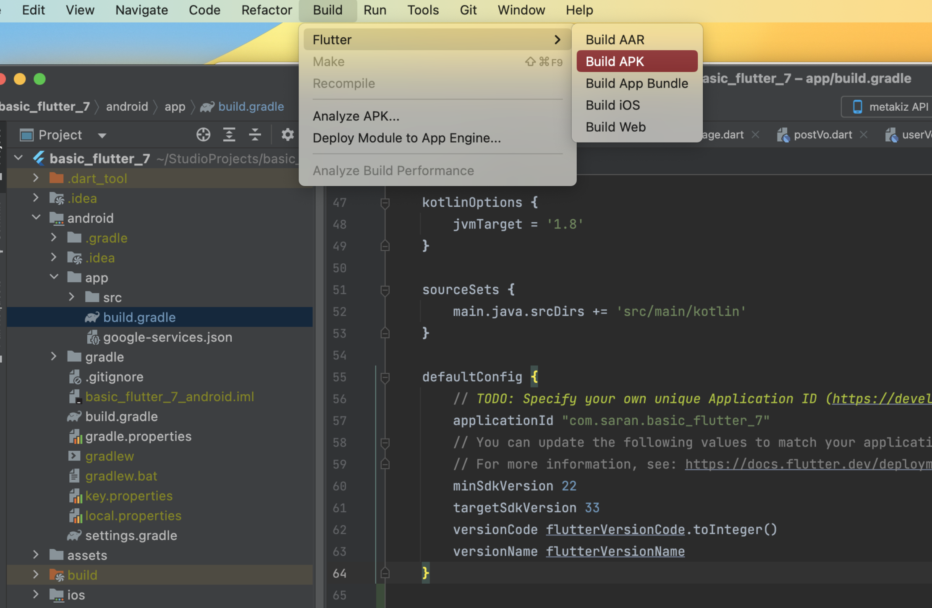Select google-services.json file
932x608 pixels.
tap(167, 337)
